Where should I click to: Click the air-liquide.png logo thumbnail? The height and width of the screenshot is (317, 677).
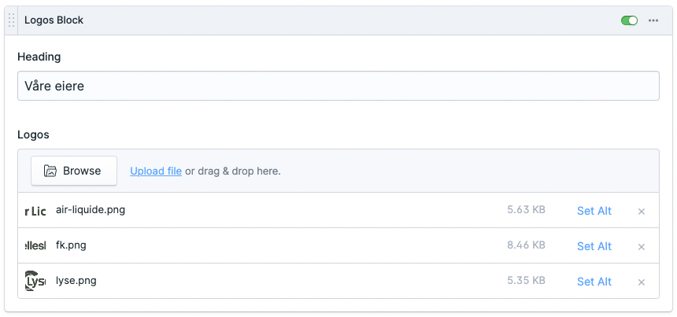pos(35,211)
